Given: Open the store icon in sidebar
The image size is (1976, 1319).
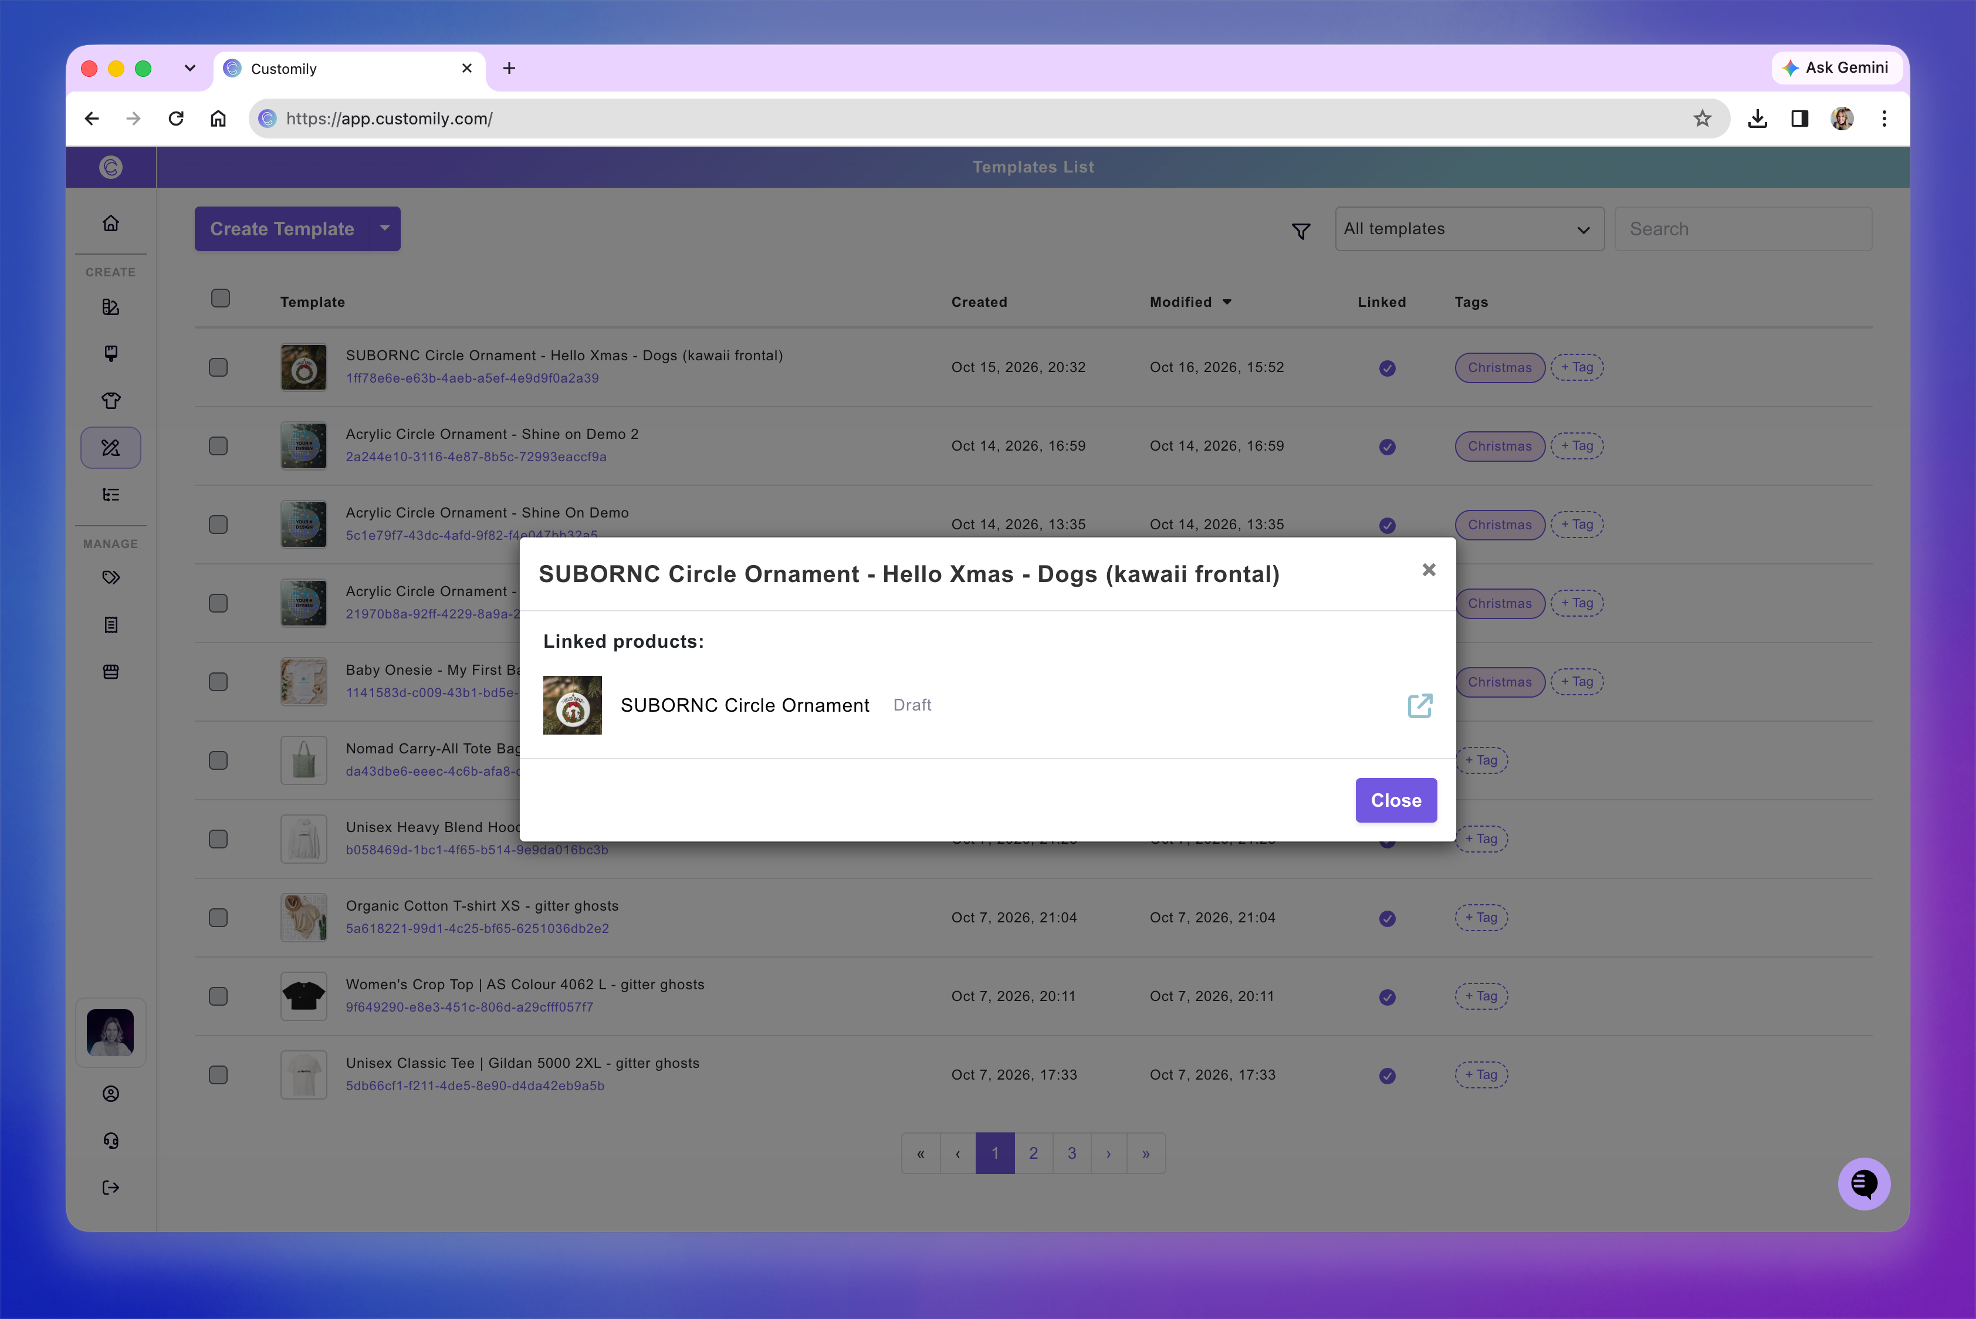Looking at the screenshot, I should 110,671.
